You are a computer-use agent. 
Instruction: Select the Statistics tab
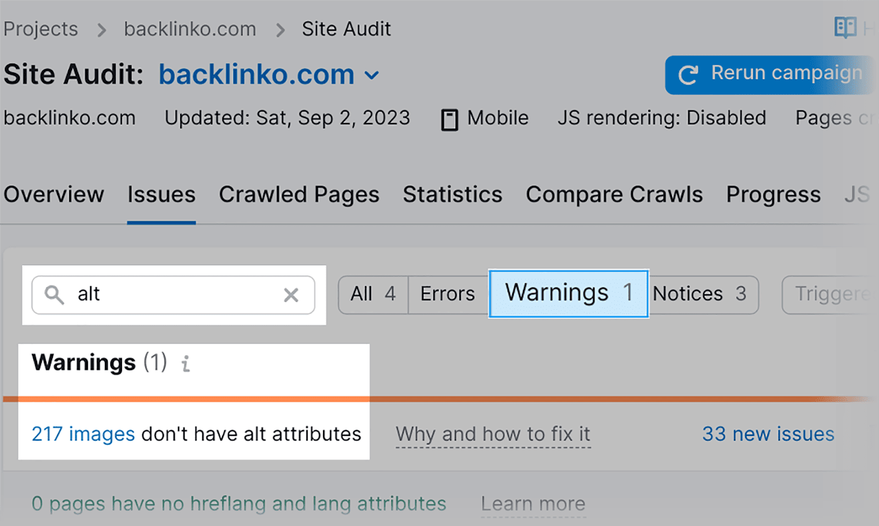tap(452, 195)
